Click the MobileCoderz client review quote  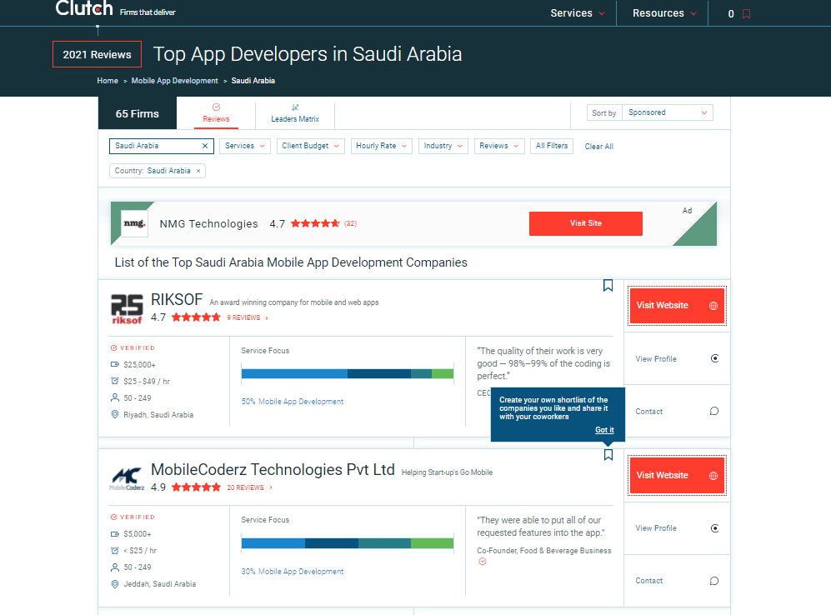(541, 527)
